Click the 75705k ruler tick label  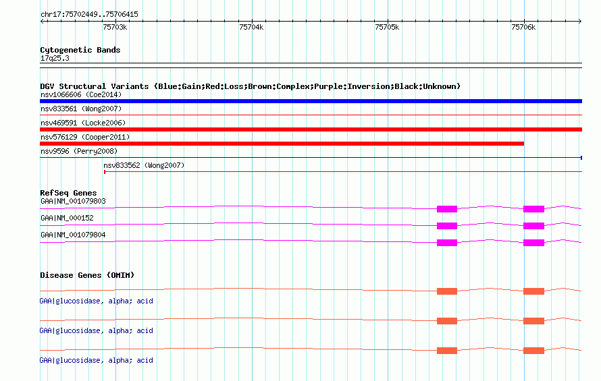coord(387,27)
